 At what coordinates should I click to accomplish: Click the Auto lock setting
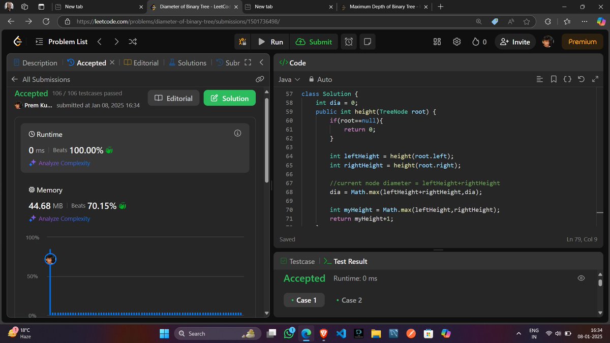coord(320,79)
